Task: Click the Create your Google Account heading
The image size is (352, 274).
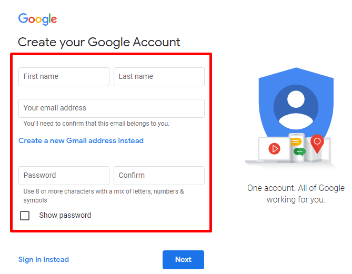Action: tap(99, 43)
